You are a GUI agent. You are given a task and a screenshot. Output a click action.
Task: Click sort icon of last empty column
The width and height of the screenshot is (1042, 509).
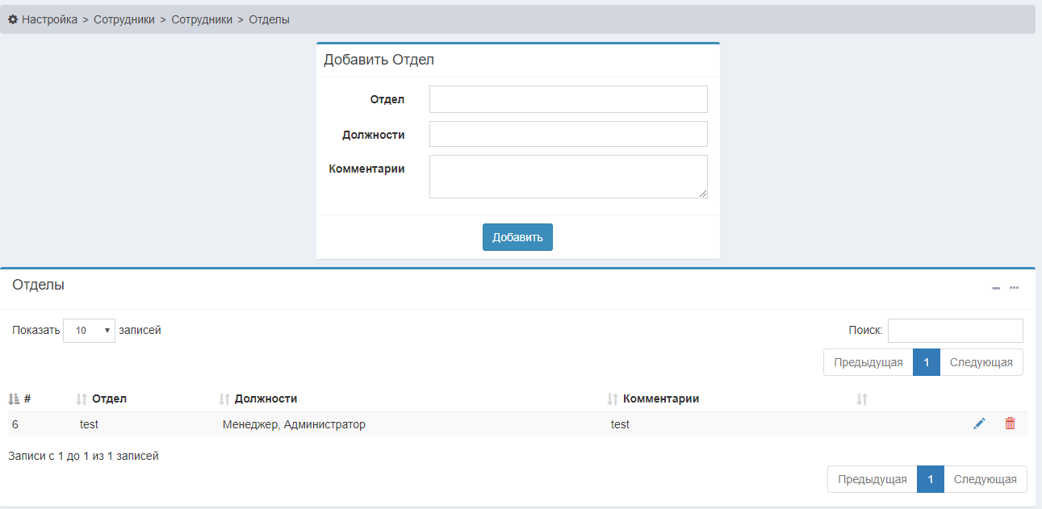(x=862, y=398)
